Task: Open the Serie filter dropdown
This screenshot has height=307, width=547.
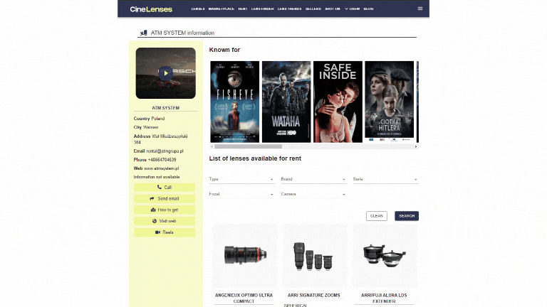Action: point(385,179)
